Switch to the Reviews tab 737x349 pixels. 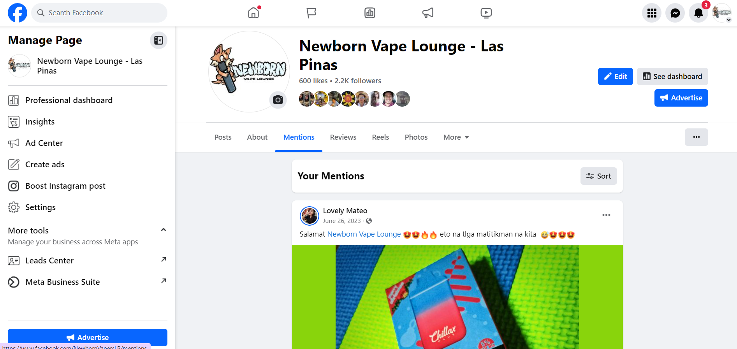pyautogui.click(x=343, y=137)
